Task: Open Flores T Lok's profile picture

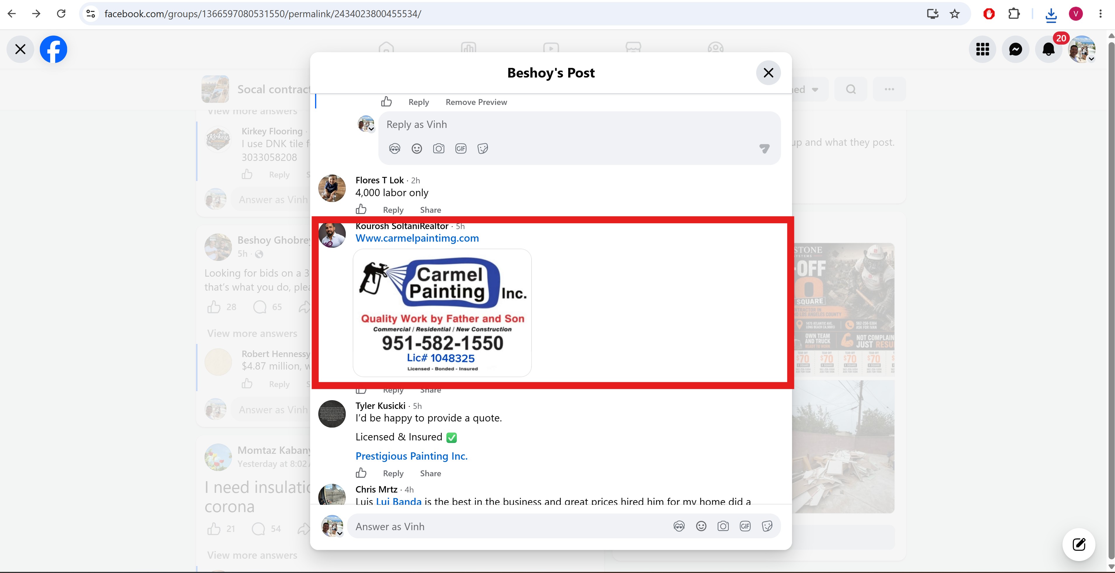Action: coord(332,188)
